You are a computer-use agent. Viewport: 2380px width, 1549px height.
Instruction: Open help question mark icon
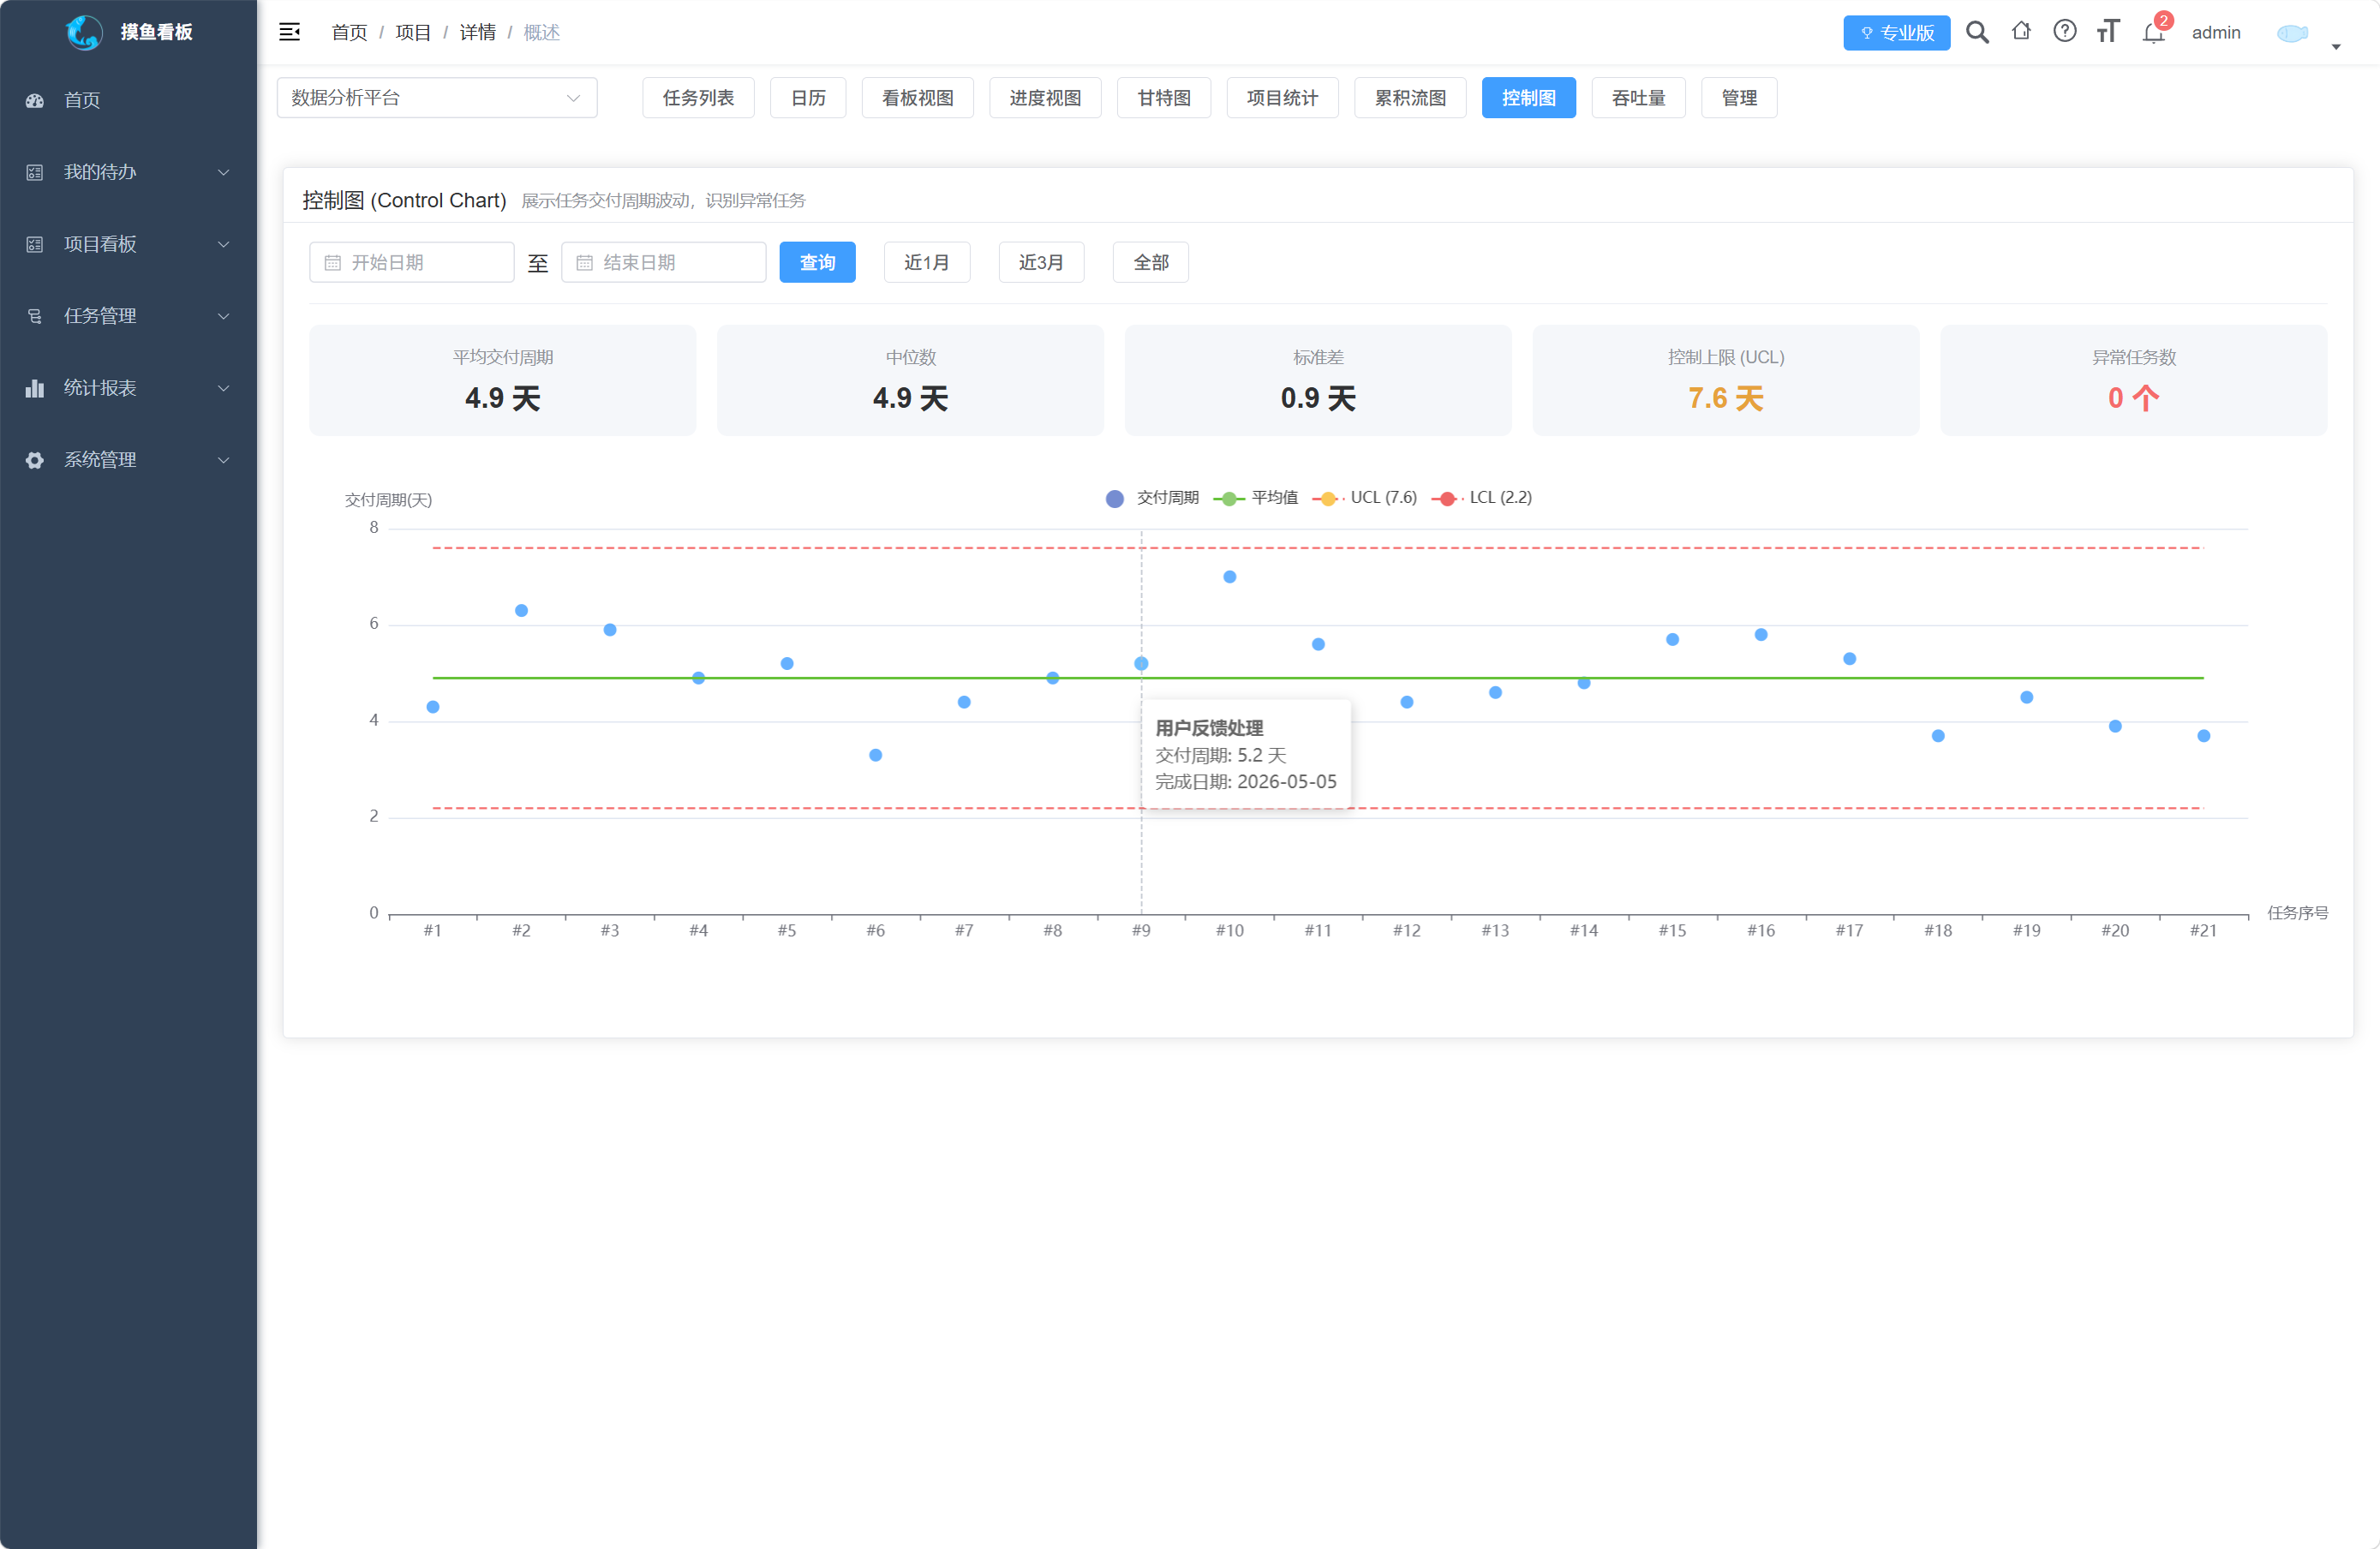[x=2065, y=31]
